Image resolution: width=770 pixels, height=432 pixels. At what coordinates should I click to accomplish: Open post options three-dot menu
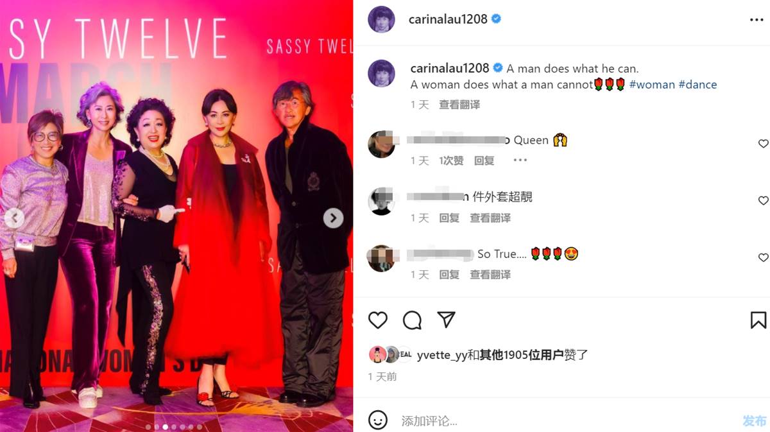click(x=757, y=20)
